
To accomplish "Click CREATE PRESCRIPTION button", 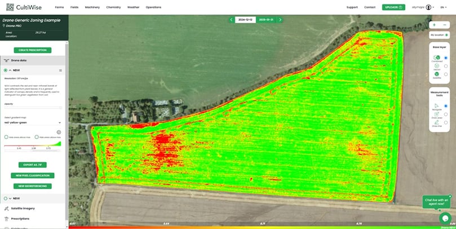I will [x=33, y=50].
